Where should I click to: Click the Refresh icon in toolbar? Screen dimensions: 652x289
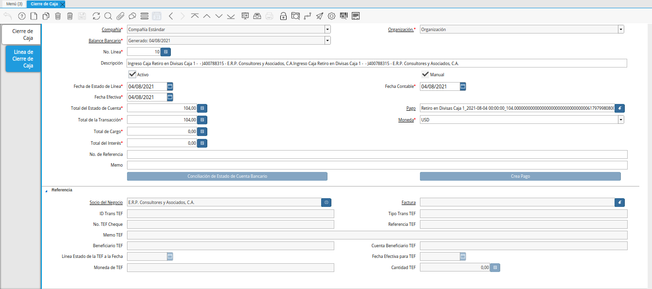click(96, 16)
